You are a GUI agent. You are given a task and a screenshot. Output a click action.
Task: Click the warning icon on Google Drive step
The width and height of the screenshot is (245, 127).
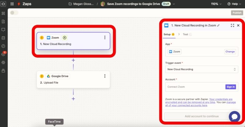coord(42,76)
